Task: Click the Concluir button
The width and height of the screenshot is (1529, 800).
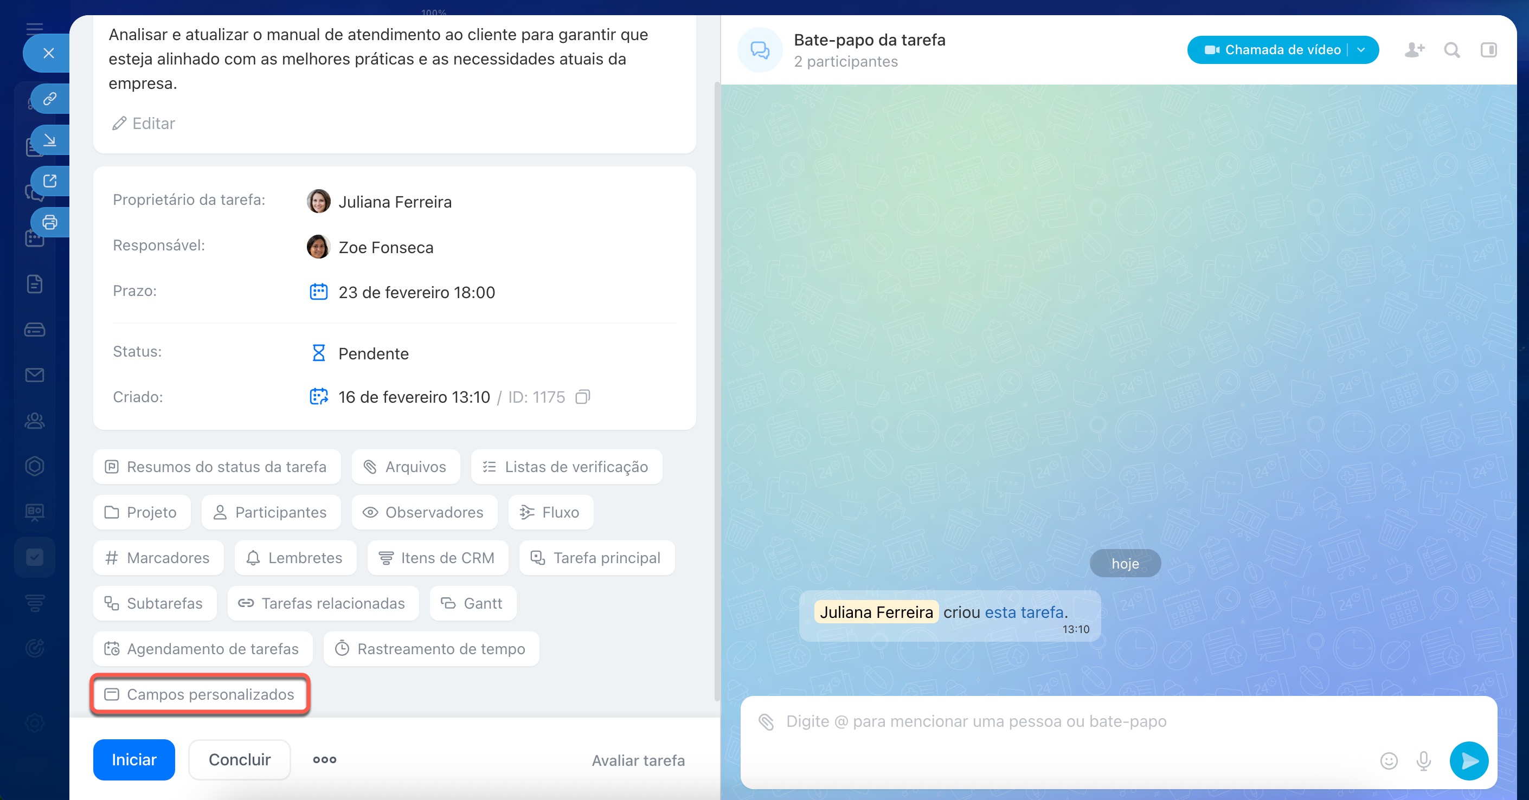Action: (x=239, y=760)
